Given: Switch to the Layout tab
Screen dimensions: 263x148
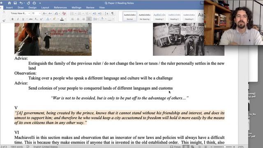Looking at the screenshot, I should [45, 7].
